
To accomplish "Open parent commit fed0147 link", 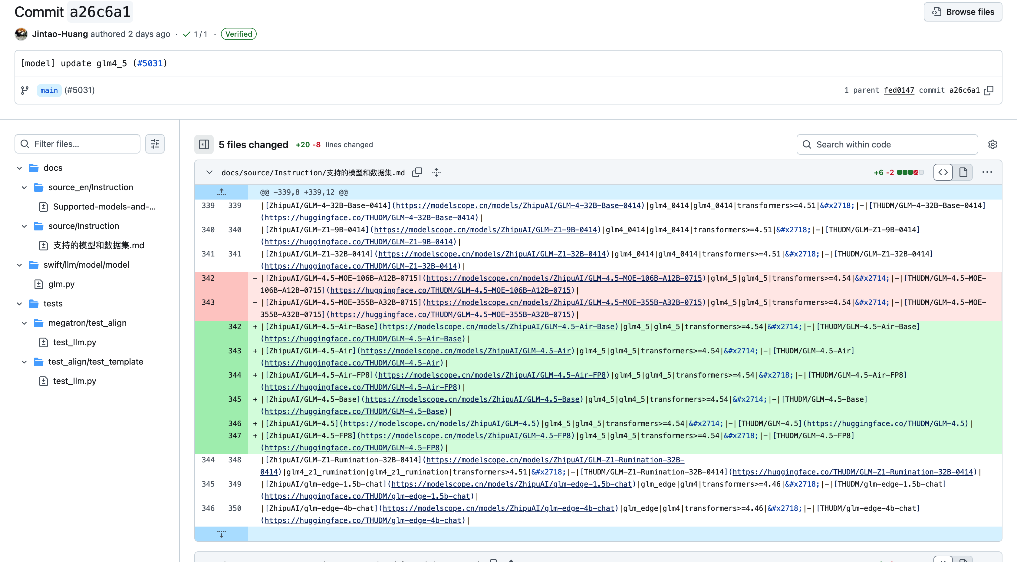I will pos(899,90).
